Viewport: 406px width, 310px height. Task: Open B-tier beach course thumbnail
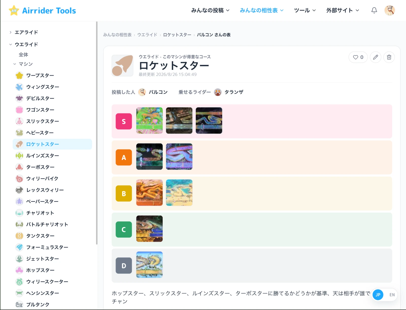(179, 193)
